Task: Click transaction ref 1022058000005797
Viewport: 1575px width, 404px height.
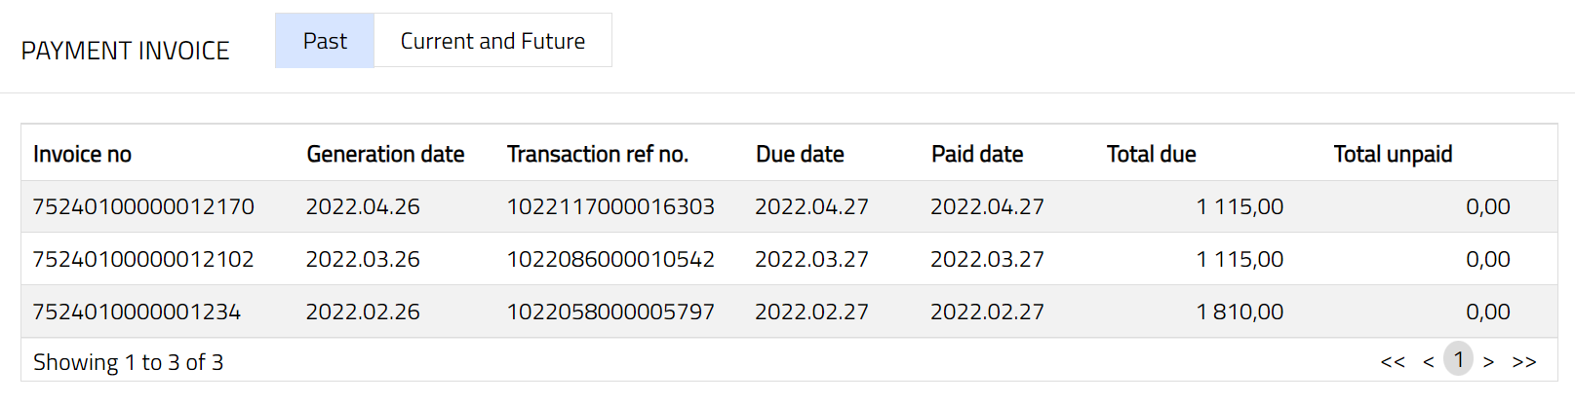Action: pos(610,312)
